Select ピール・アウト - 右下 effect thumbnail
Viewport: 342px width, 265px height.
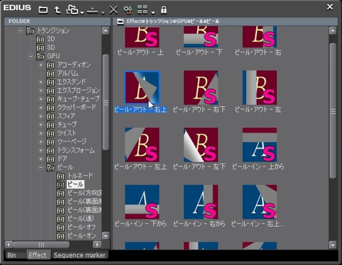(201, 88)
